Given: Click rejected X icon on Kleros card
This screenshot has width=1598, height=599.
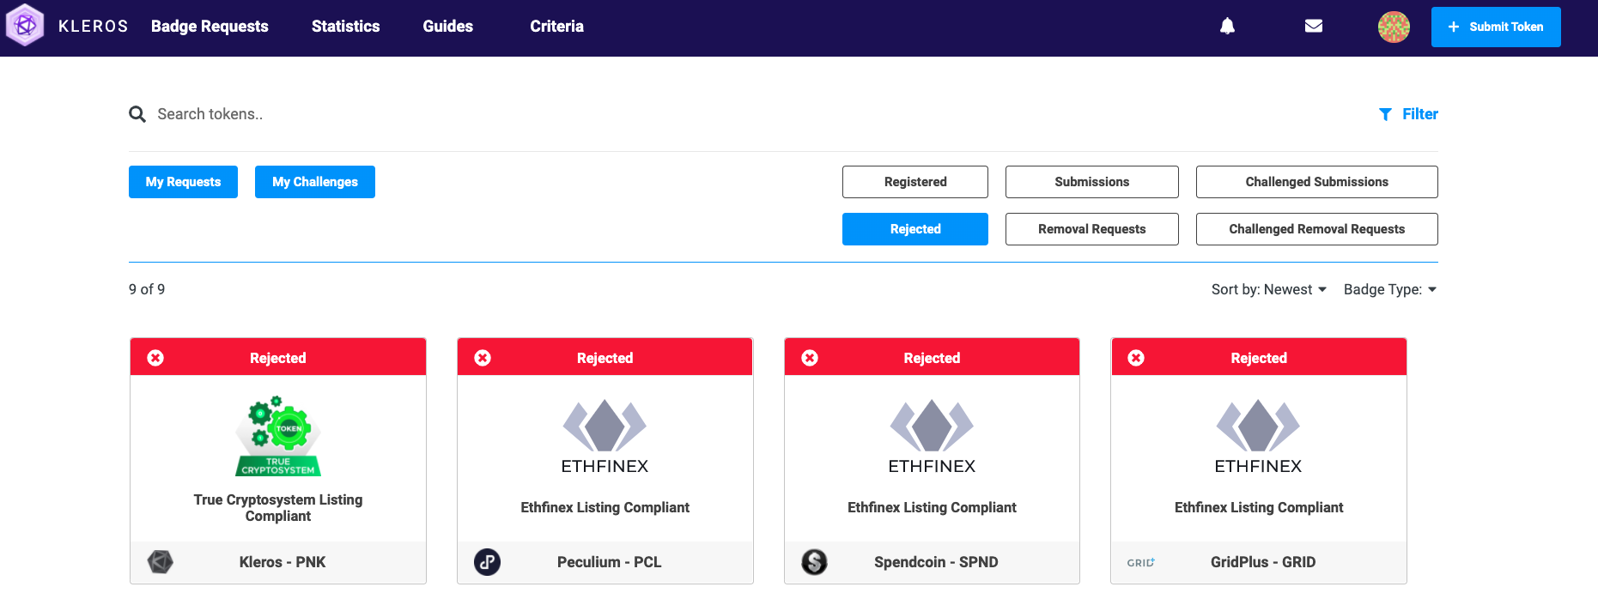Looking at the screenshot, I should [x=155, y=358].
